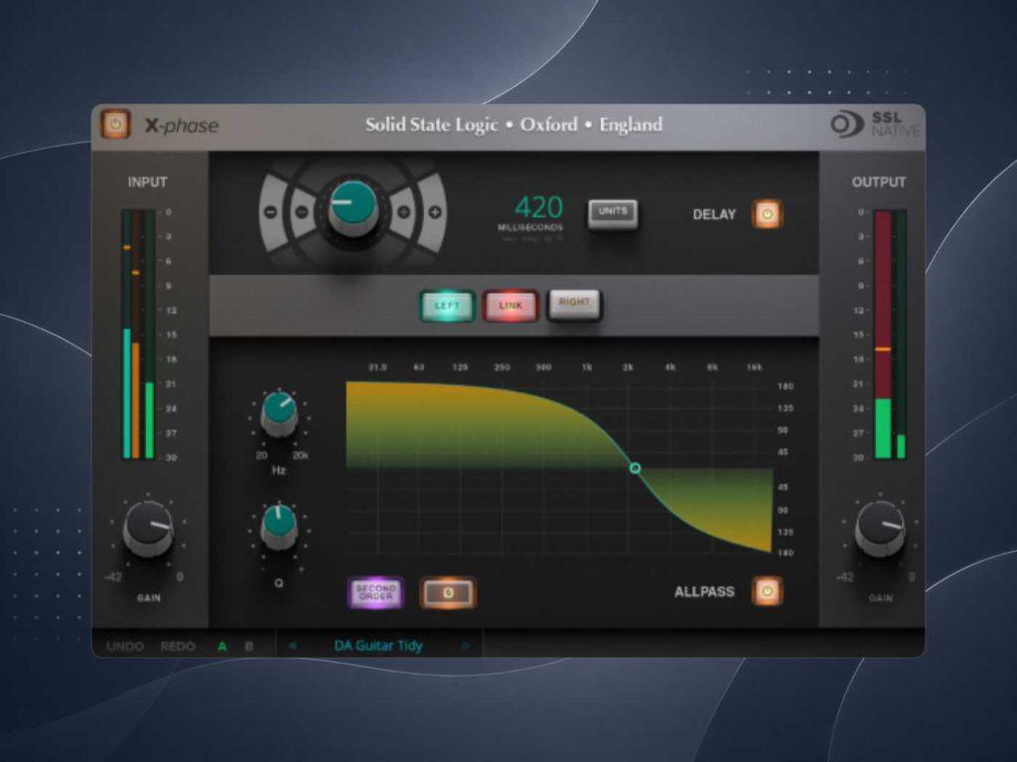Image resolution: width=1017 pixels, height=762 pixels.
Task: Click the inner plus fine delay button
Action: 403,212
